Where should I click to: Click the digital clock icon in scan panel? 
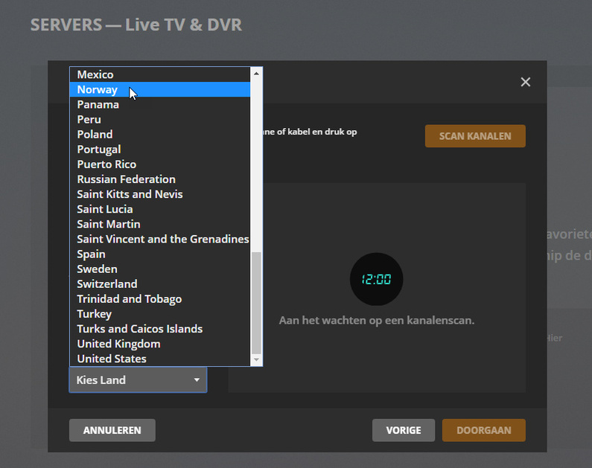pos(376,279)
